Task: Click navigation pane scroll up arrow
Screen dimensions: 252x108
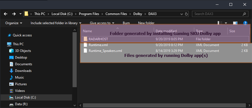Action: click(x=75, y=30)
